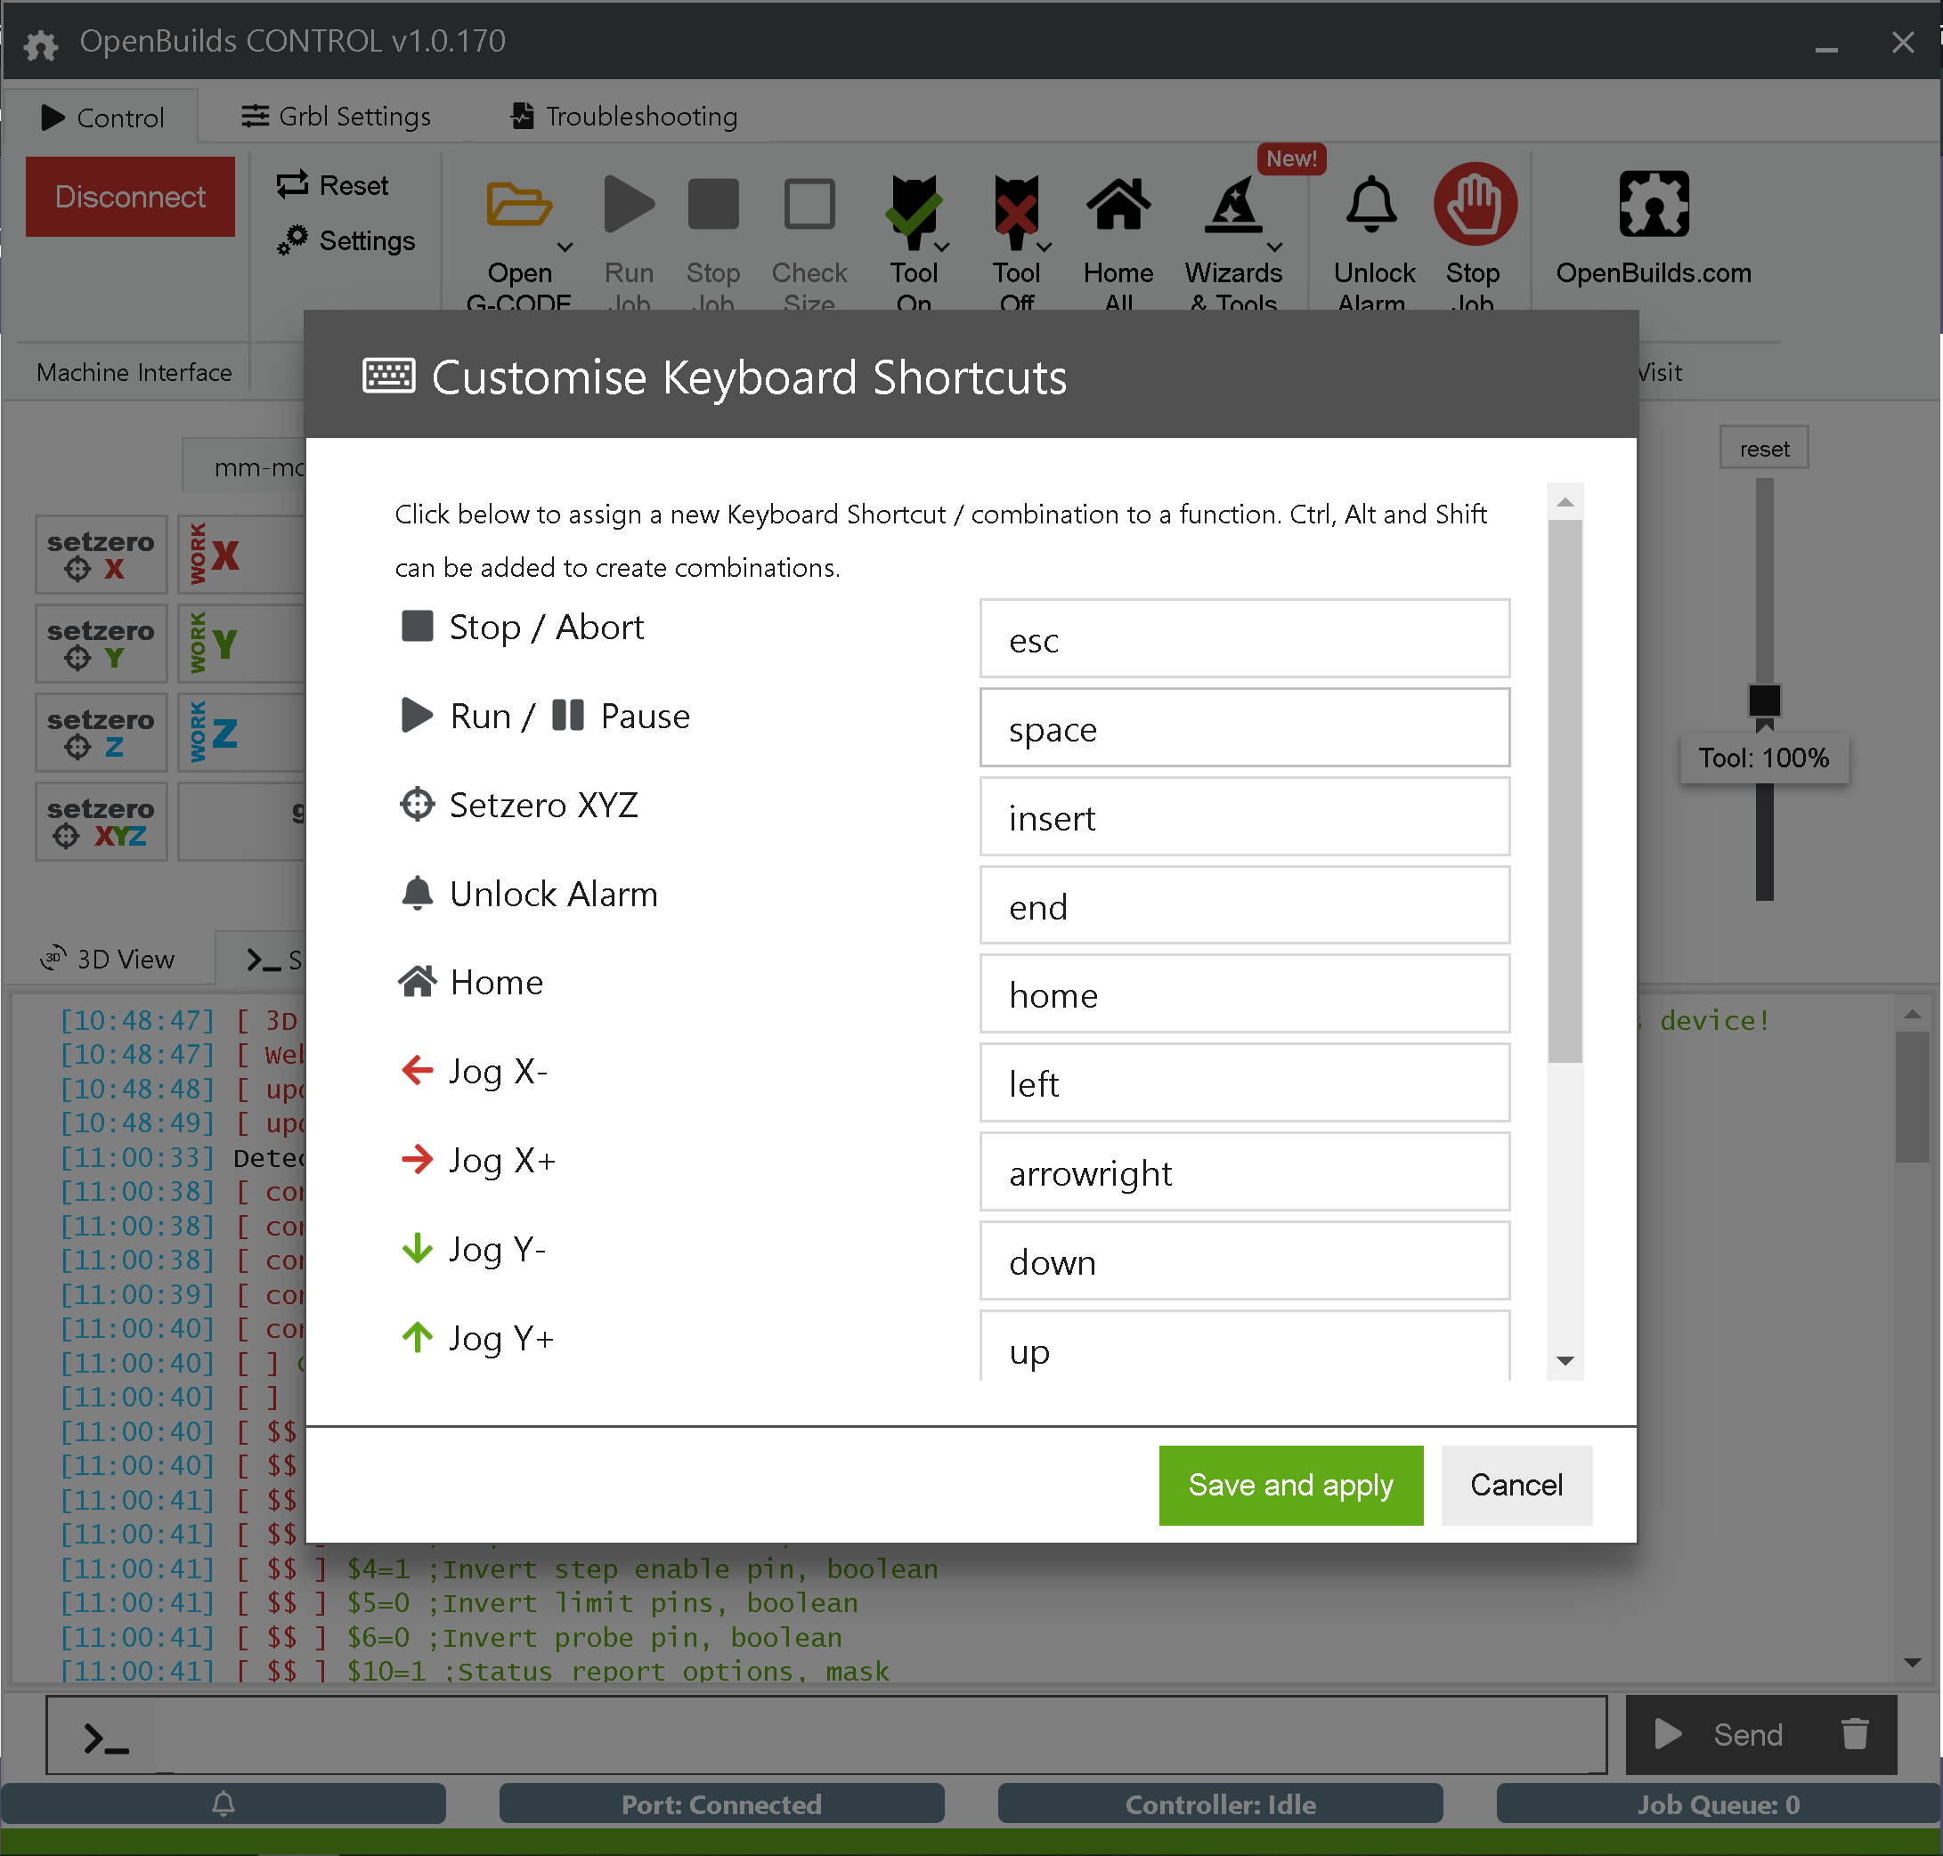Open Wizards & Tools wizard icon
This screenshot has height=1856, width=1943.
[x=1232, y=206]
